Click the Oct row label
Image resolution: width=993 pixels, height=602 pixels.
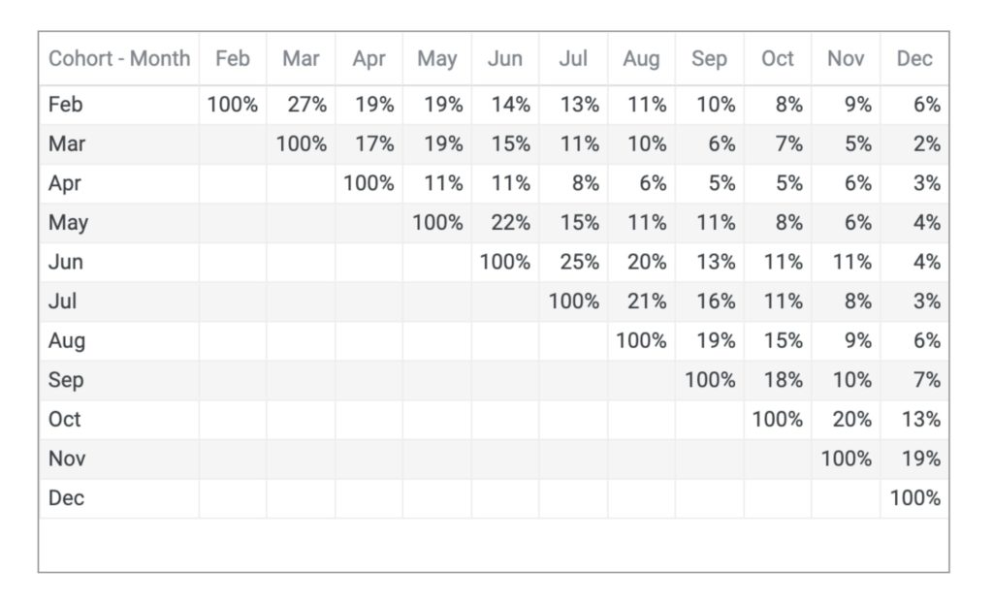[65, 420]
